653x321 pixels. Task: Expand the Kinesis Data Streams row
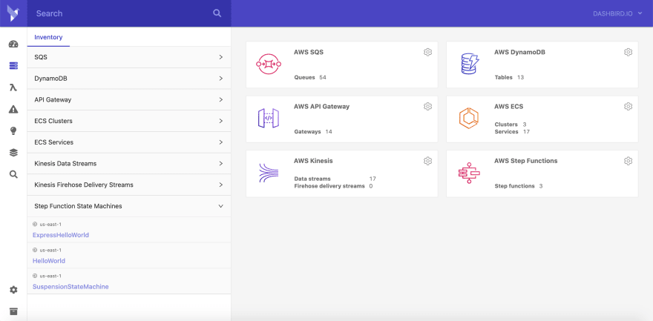pyautogui.click(x=129, y=163)
